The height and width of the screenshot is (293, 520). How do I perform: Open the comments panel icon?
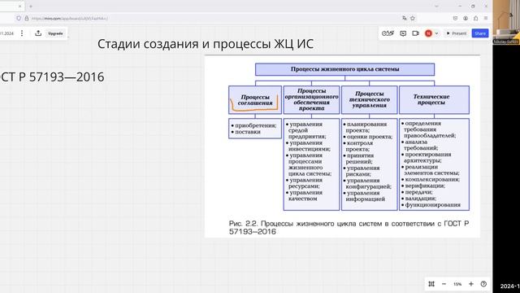[403, 33]
